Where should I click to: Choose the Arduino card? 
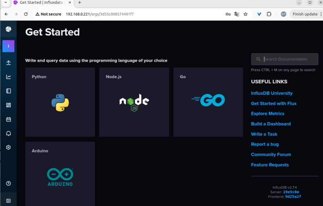click(60, 174)
